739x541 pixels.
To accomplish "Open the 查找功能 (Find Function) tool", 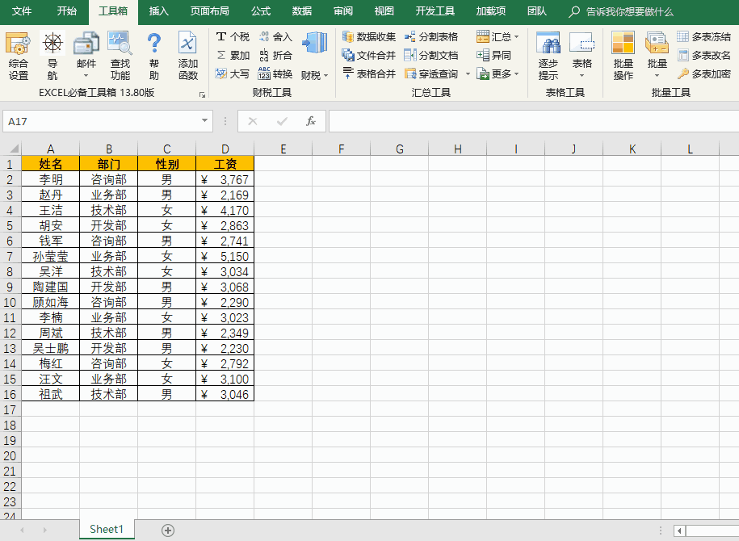I will [x=120, y=55].
